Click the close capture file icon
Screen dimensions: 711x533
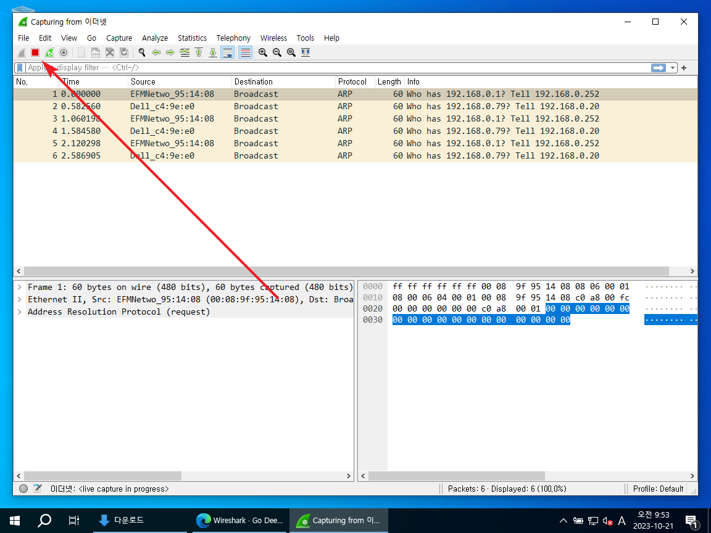point(110,52)
